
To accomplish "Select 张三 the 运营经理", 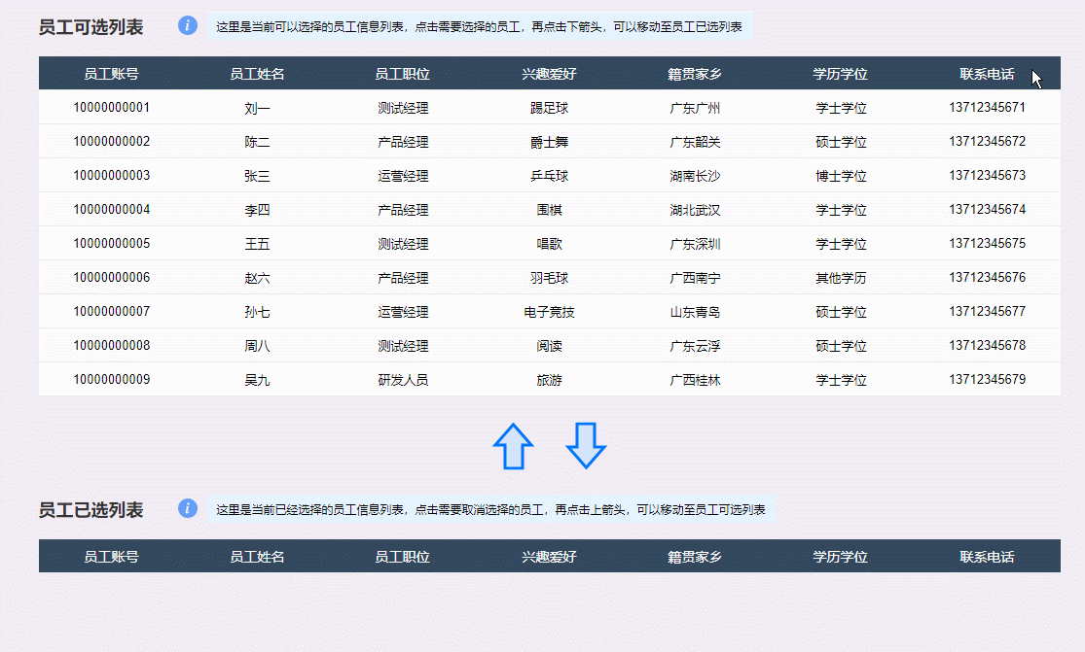I will pyautogui.click(x=258, y=175).
